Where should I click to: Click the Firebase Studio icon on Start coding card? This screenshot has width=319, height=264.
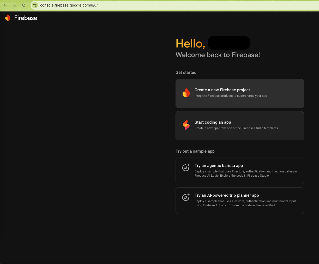(186, 125)
